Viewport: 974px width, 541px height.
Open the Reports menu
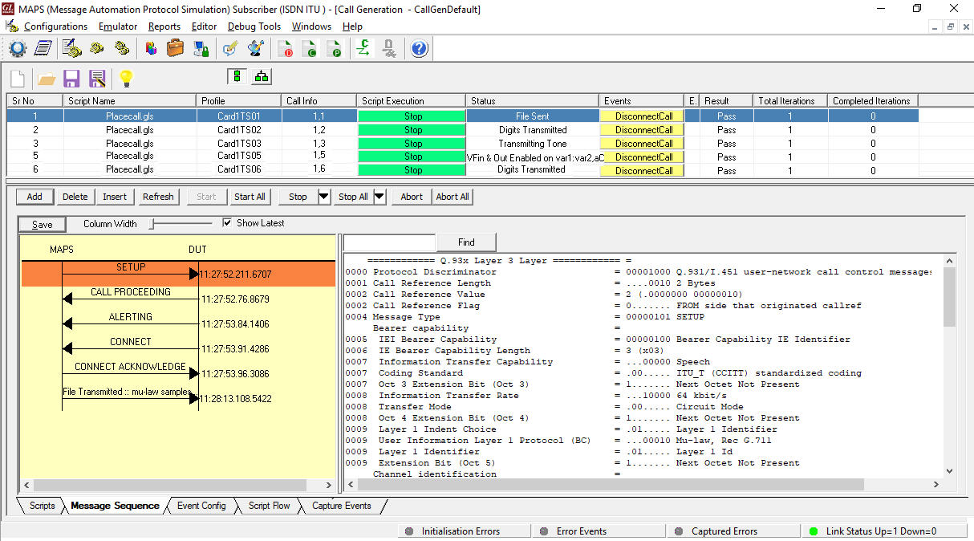point(164,26)
